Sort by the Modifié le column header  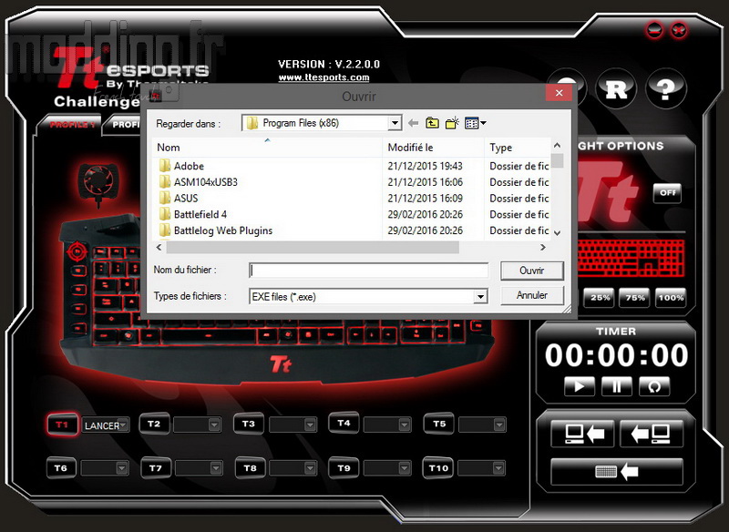point(434,148)
